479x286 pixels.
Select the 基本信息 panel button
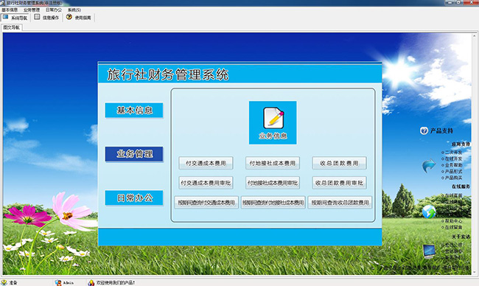[x=134, y=111]
